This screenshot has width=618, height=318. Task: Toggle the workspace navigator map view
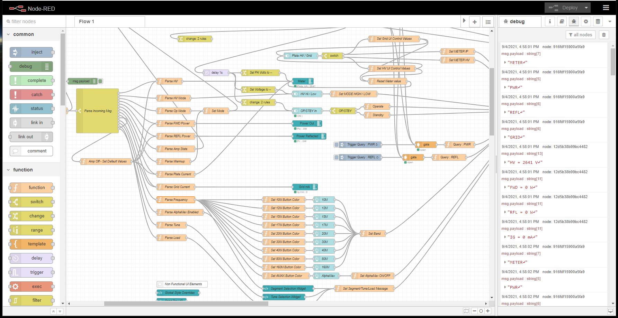[x=466, y=311]
